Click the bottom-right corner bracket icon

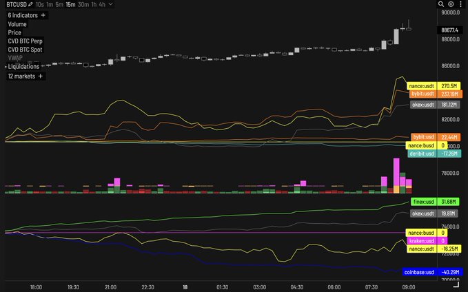pyautogui.click(x=456, y=284)
